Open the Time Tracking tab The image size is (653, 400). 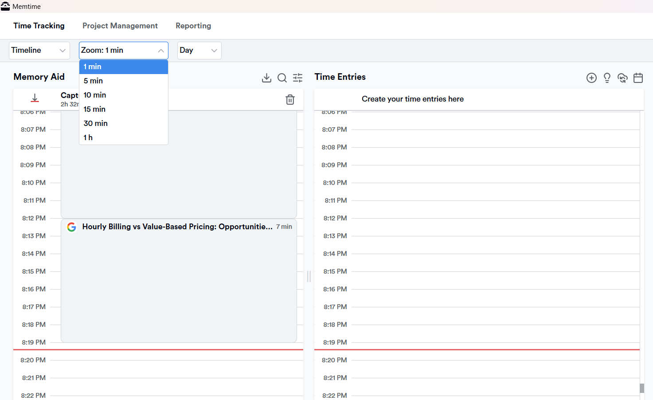[39, 26]
